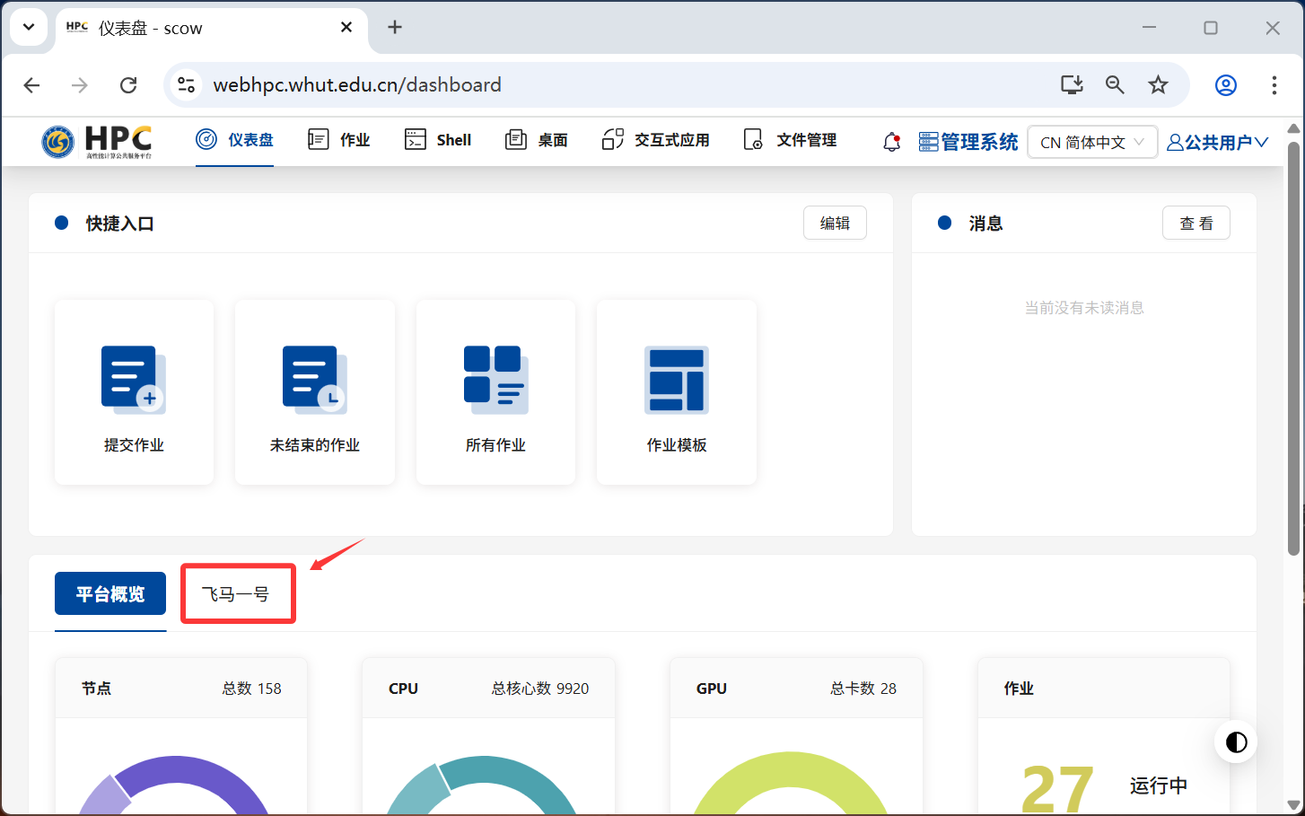This screenshot has height=816, width=1305.
Task: Click the 运行中 label
Action: point(1159,785)
